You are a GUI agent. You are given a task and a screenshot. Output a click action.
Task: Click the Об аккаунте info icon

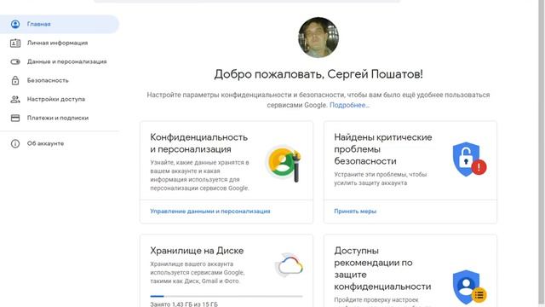[x=15, y=143]
